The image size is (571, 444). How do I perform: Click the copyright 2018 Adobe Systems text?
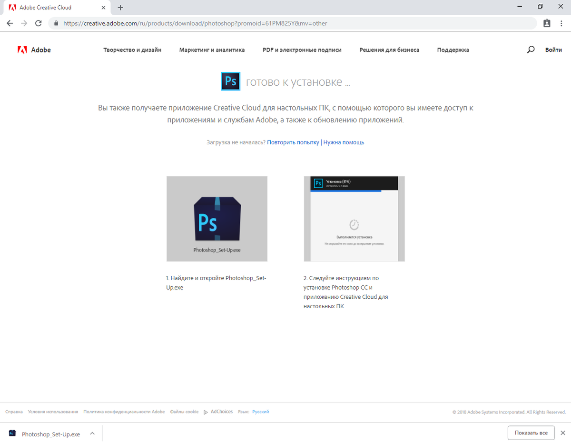tap(509, 412)
